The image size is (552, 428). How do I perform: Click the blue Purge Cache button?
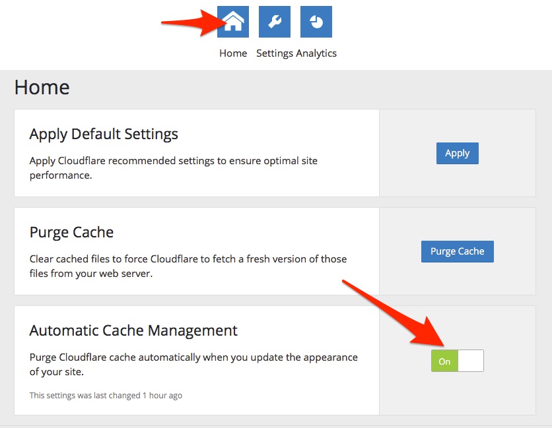(458, 251)
